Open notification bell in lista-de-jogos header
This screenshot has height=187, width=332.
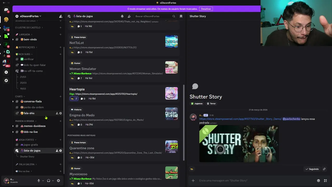click(122, 16)
